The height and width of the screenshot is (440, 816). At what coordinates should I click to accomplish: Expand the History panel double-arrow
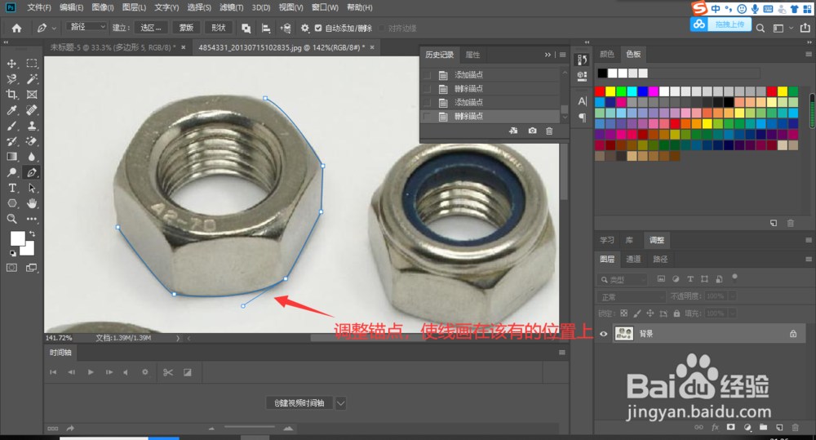coord(548,55)
